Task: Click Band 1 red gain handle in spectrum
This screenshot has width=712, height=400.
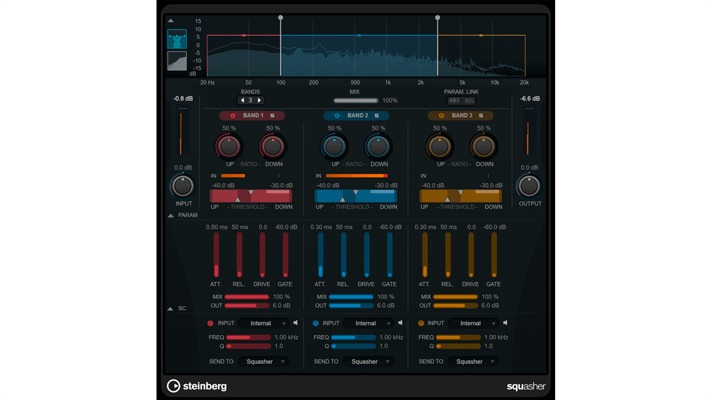Action: coord(244,36)
